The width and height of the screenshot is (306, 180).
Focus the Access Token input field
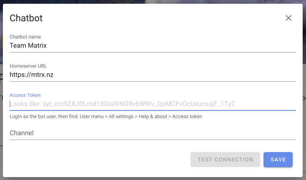(x=153, y=104)
